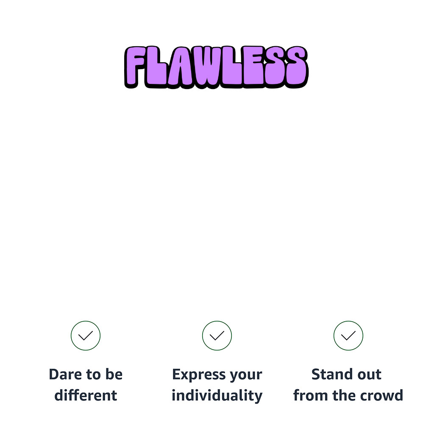Click the purple FLAWLESS logo
The height and width of the screenshot is (434, 434).
(x=216, y=67)
